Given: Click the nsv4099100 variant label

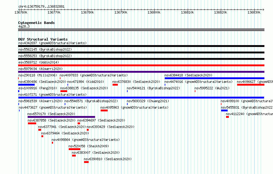Looking at the screenshot, I should click(x=247, y=101).
